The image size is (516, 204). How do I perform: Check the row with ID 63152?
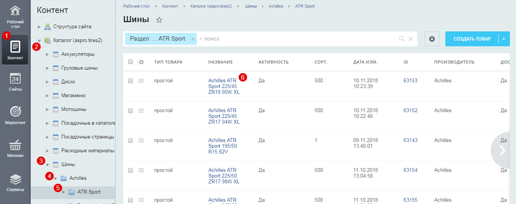(x=130, y=111)
